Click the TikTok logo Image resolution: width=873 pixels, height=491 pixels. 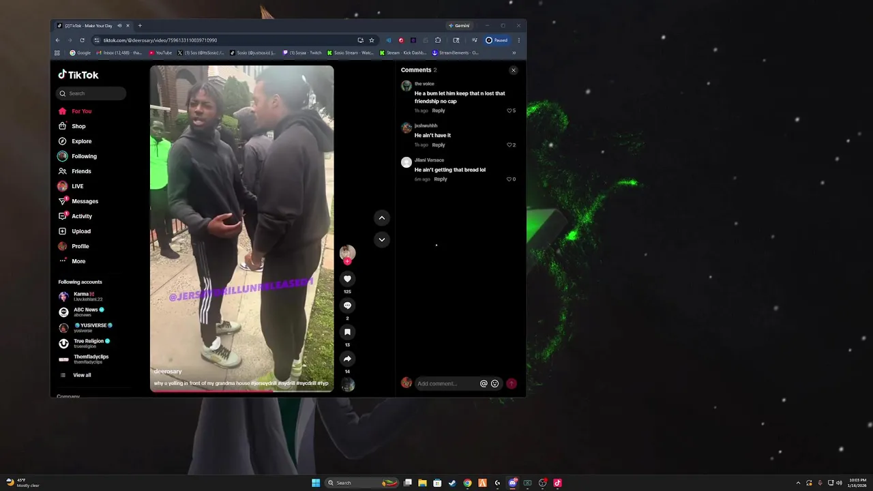78,74
